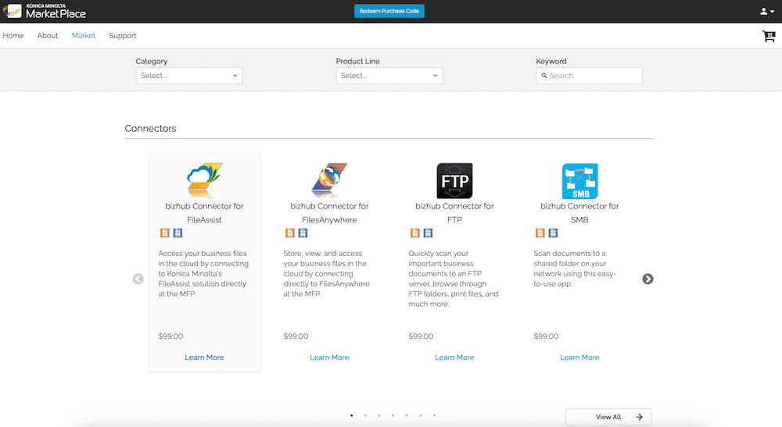The image size is (782, 427).
Task: Open bizhub Connector for FilesAnywhere title
Action: [x=330, y=213]
